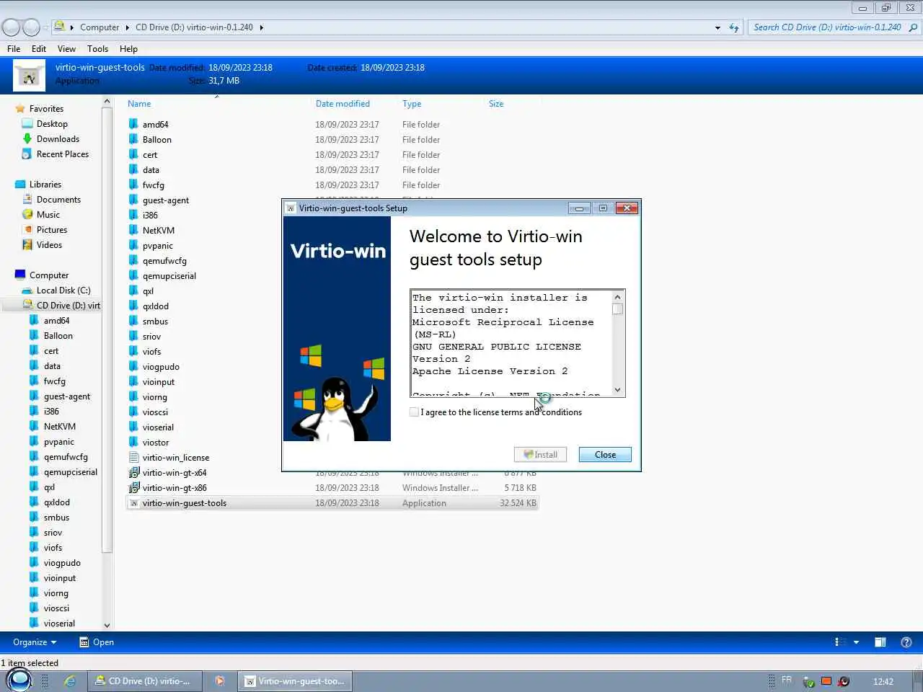This screenshot has width=923, height=692.
Task: Open the Organize dropdown menu
Action: tap(34, 642)
